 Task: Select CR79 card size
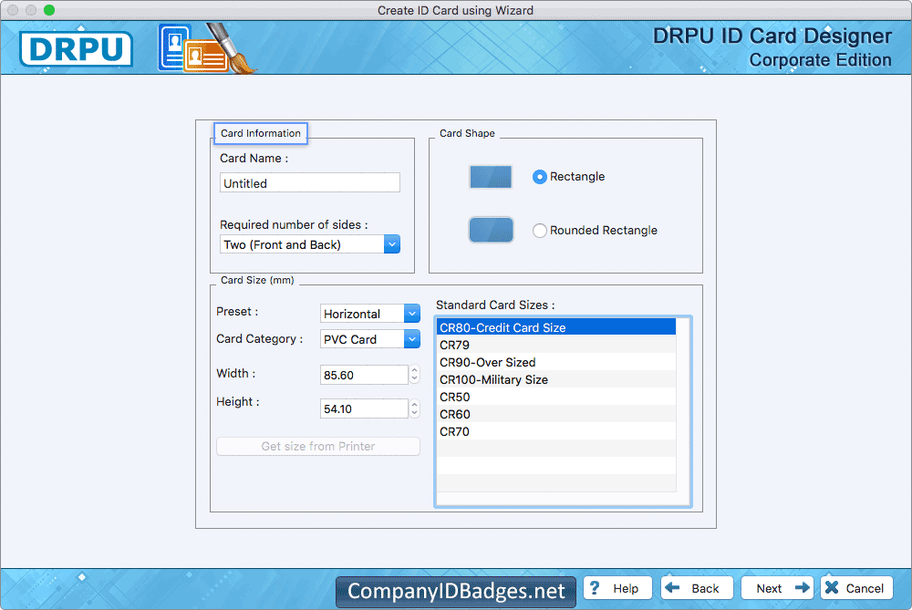(x=556, y=345)
